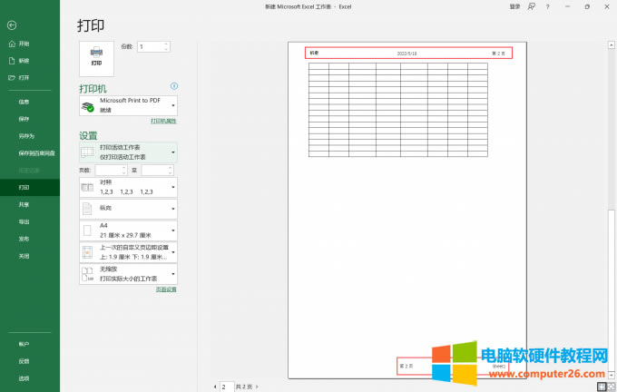Open the 页面设置 link

click(165, 289)
